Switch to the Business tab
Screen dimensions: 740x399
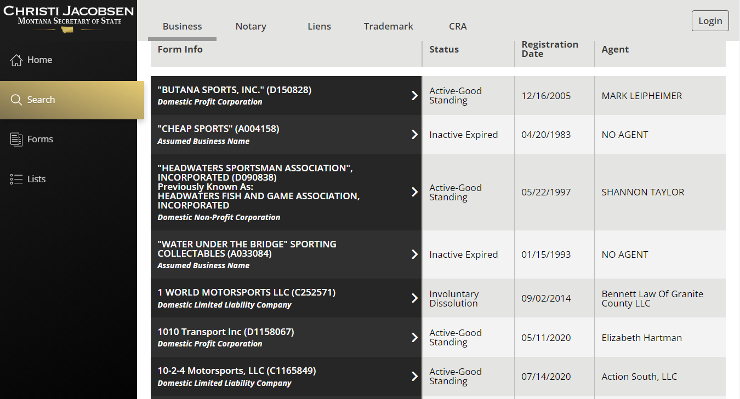183,26
